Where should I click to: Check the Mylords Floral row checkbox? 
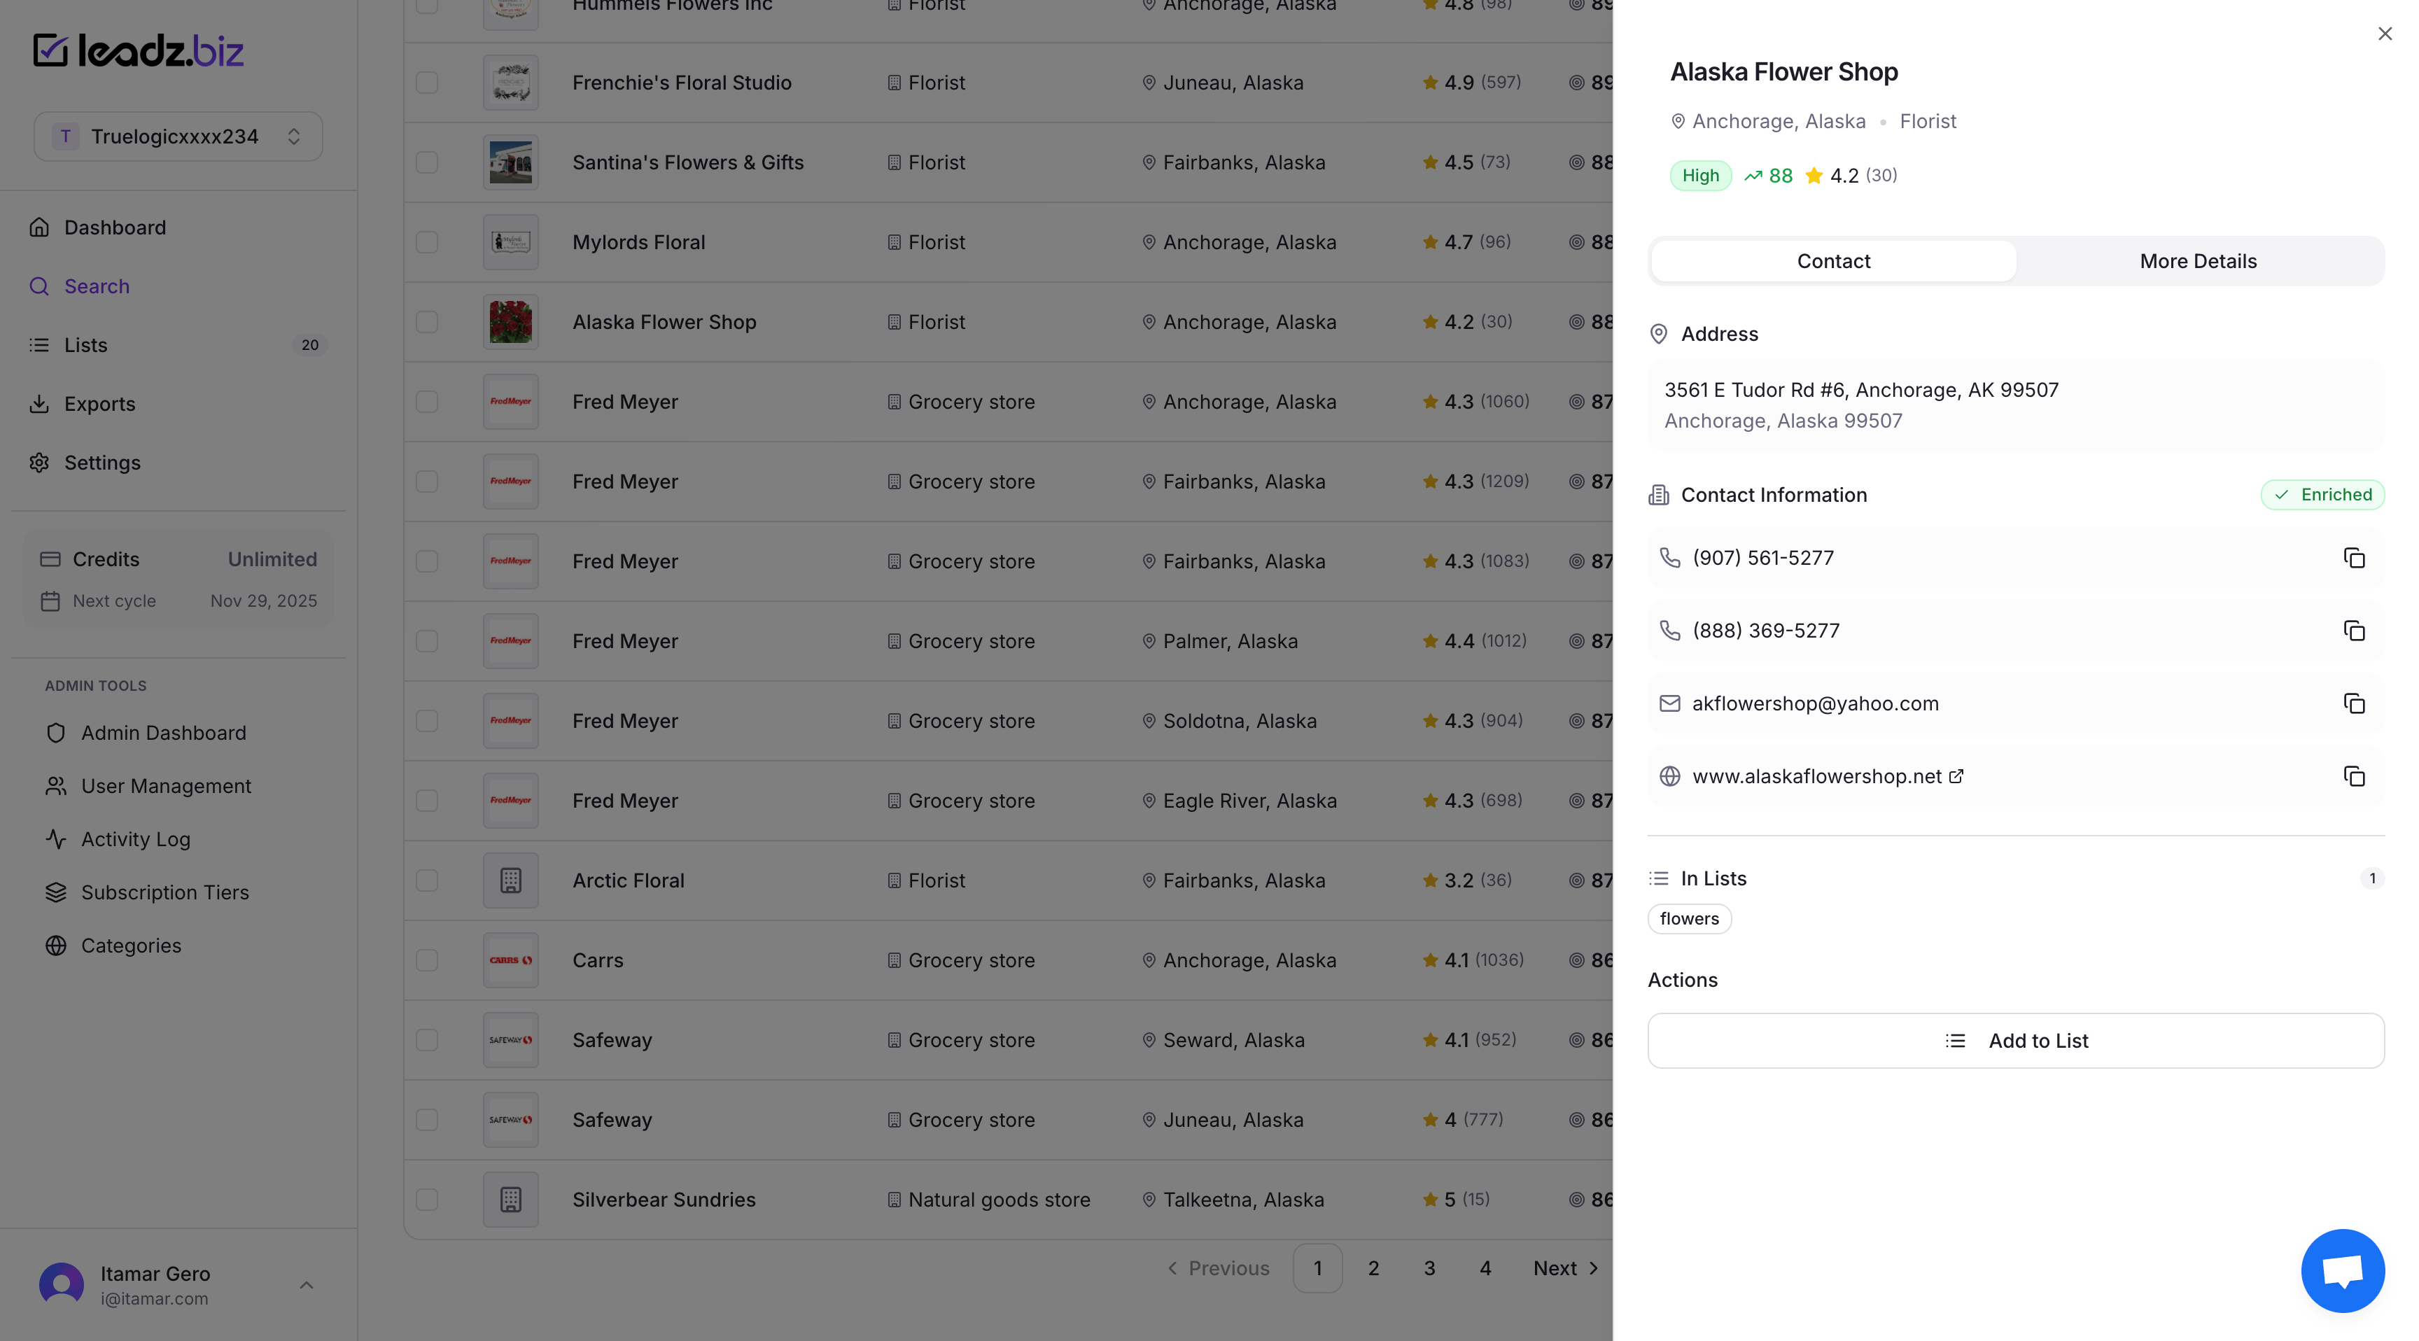(427, 242)
